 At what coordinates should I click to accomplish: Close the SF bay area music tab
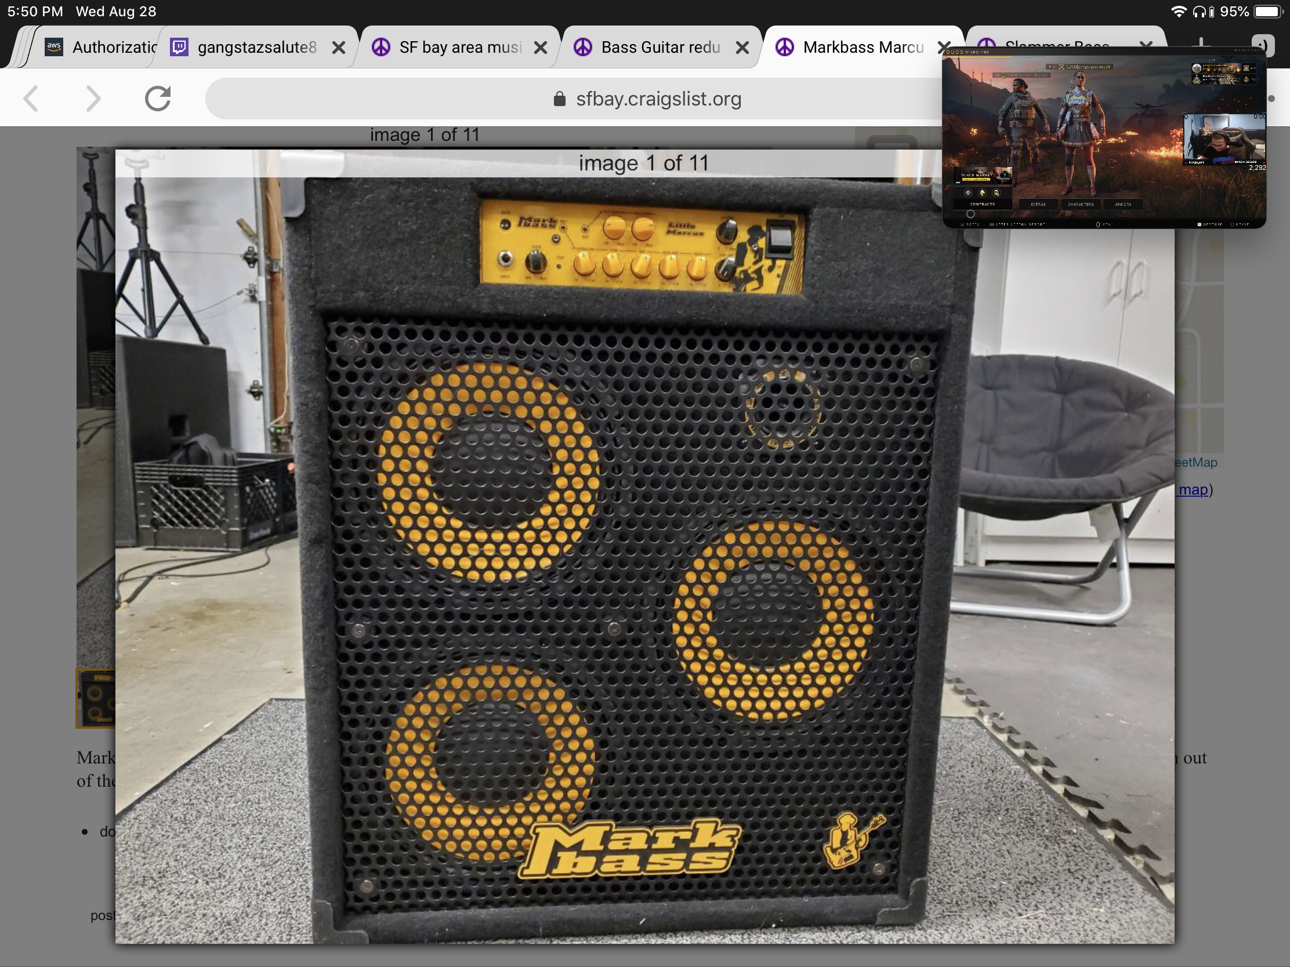click(x=541, y=47)
